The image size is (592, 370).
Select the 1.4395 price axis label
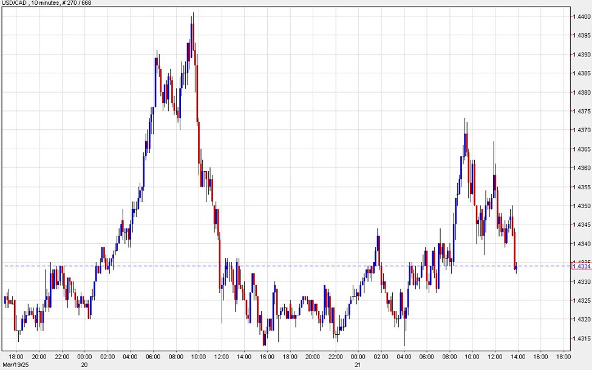tap(581, 36)
